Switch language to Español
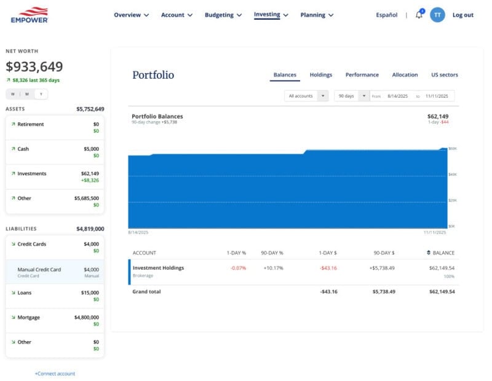This screenshot has width=492, height=381. 387,15
